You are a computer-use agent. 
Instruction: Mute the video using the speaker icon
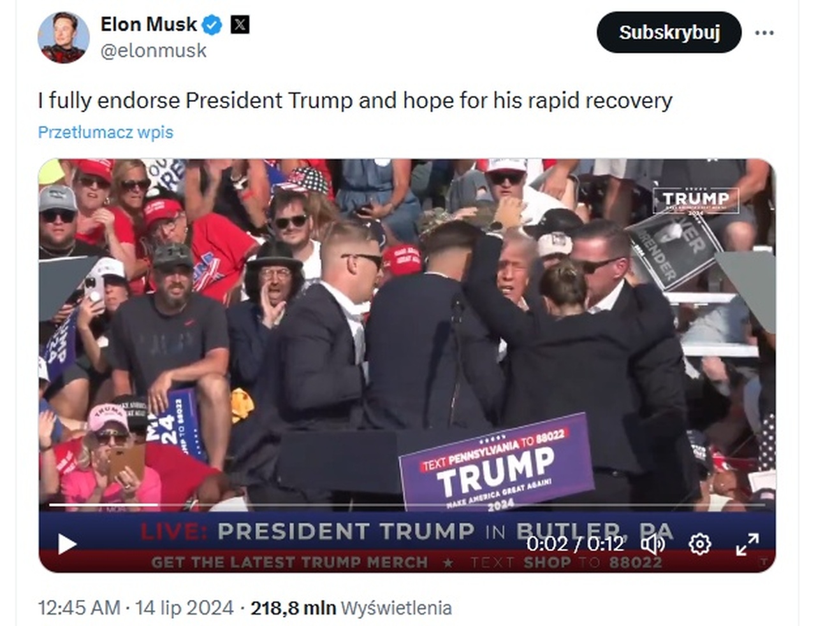653,544
